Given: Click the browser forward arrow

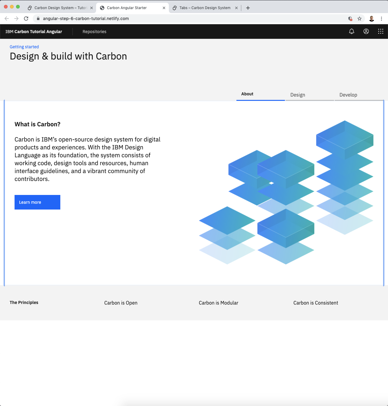Looking at the screenshot, I should click(x=16, y=19).
